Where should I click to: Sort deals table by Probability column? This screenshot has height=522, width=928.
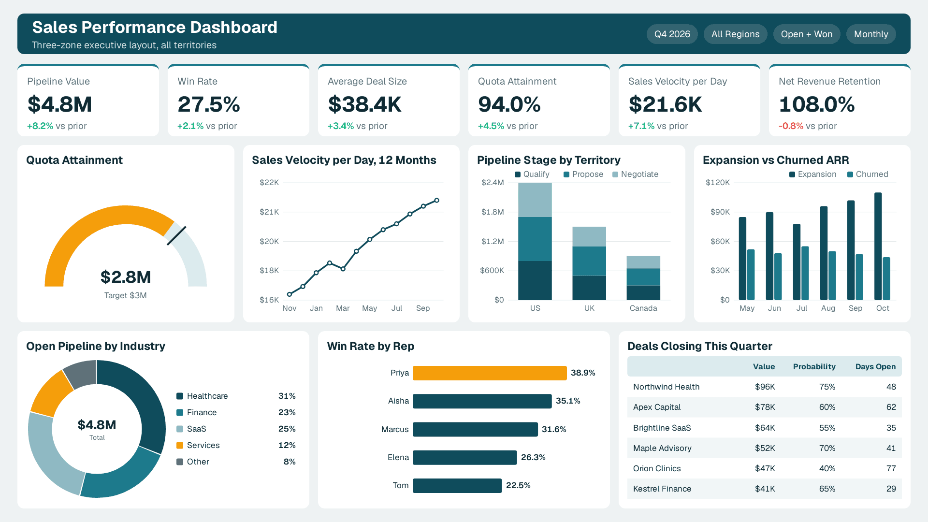[814, 367]
